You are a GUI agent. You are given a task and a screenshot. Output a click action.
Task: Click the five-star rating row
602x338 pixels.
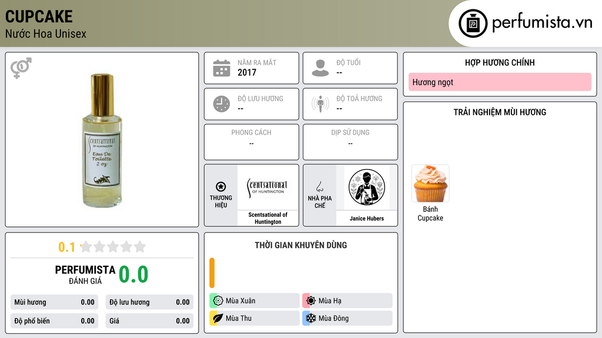(113, 246)
